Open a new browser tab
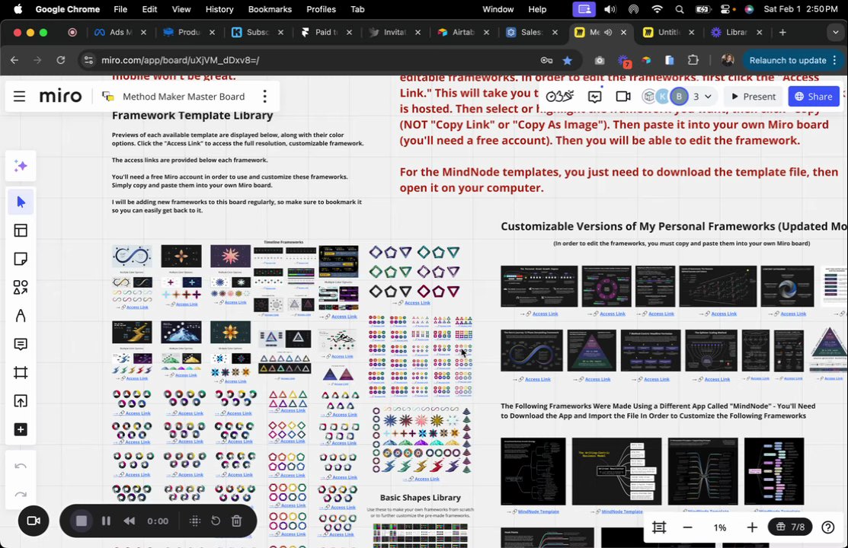848x548 pixels. coord(782,33)
